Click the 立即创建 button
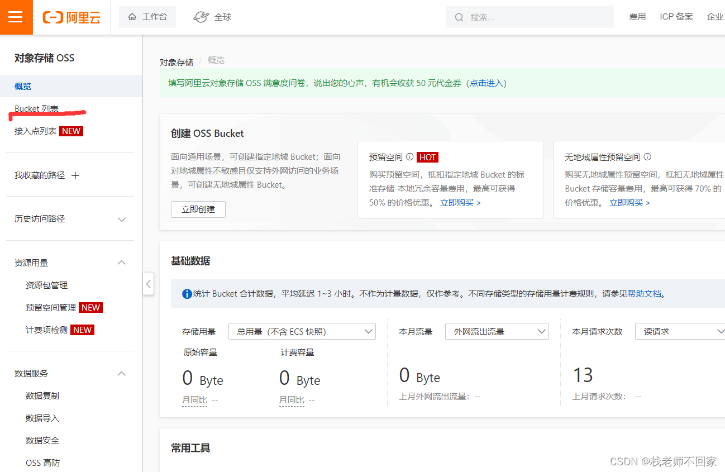The image size is (725, 472). [198, 209]
